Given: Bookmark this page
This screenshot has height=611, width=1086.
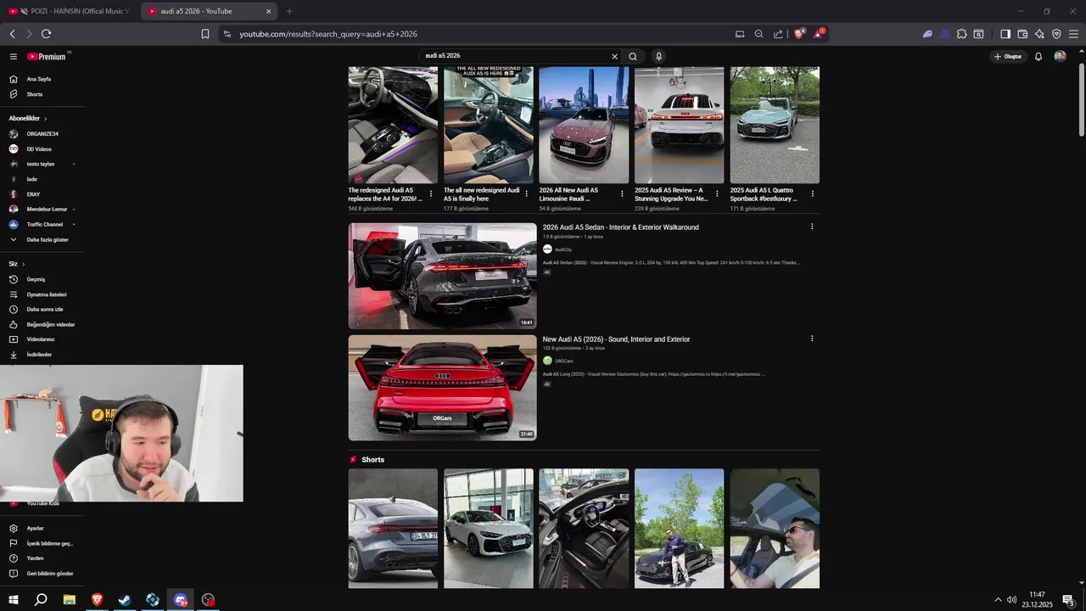Looking at the screenshot, I should [205, 34].
